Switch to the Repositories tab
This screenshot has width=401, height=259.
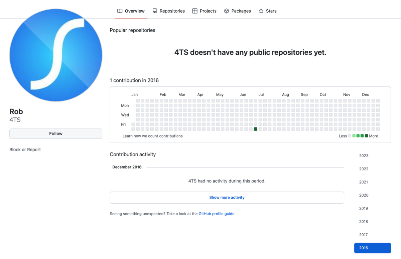172,11
